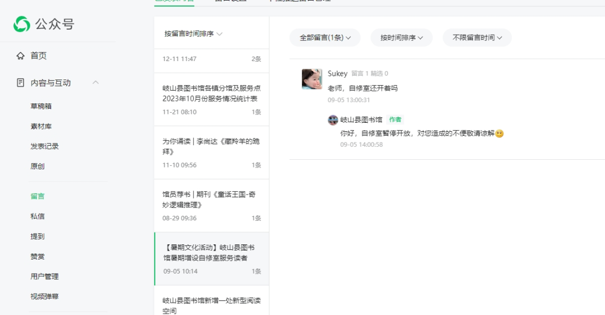Open 素材库 in the sidebar
This screenshot has width=605, height=315.
(41, 126)
